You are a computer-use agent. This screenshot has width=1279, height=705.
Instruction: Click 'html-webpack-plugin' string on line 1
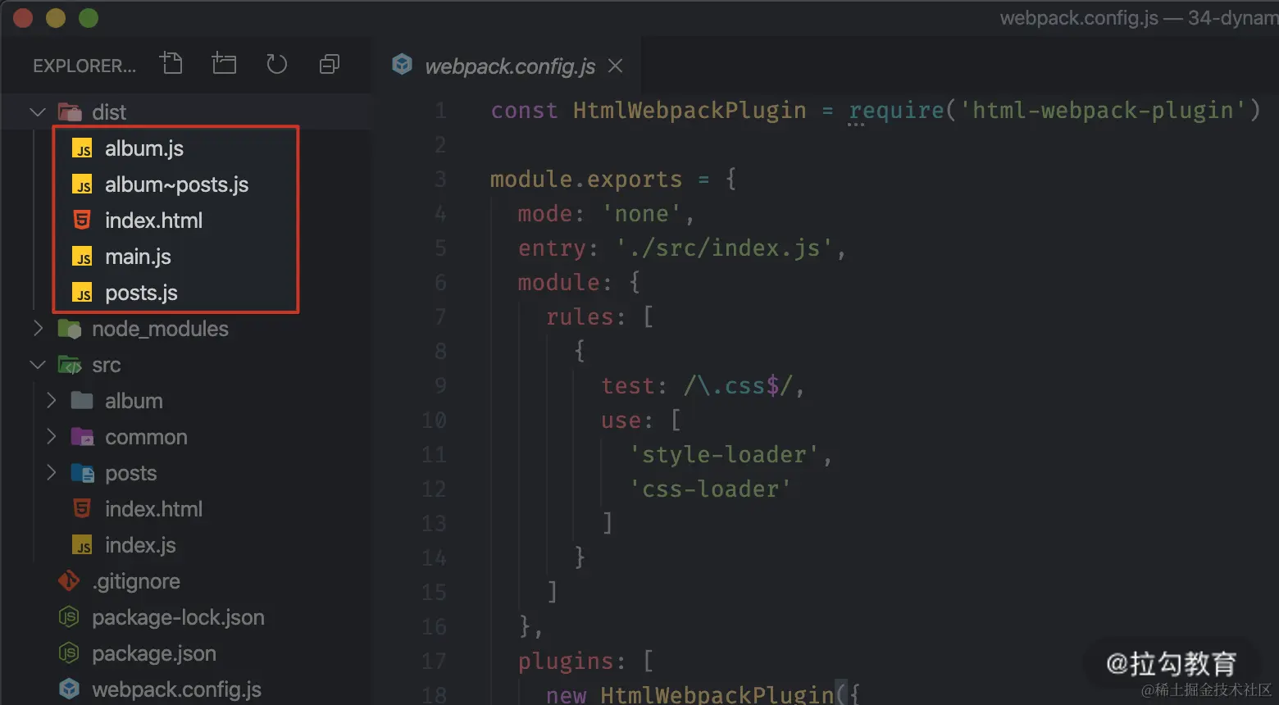click(x=1103, y=110)
